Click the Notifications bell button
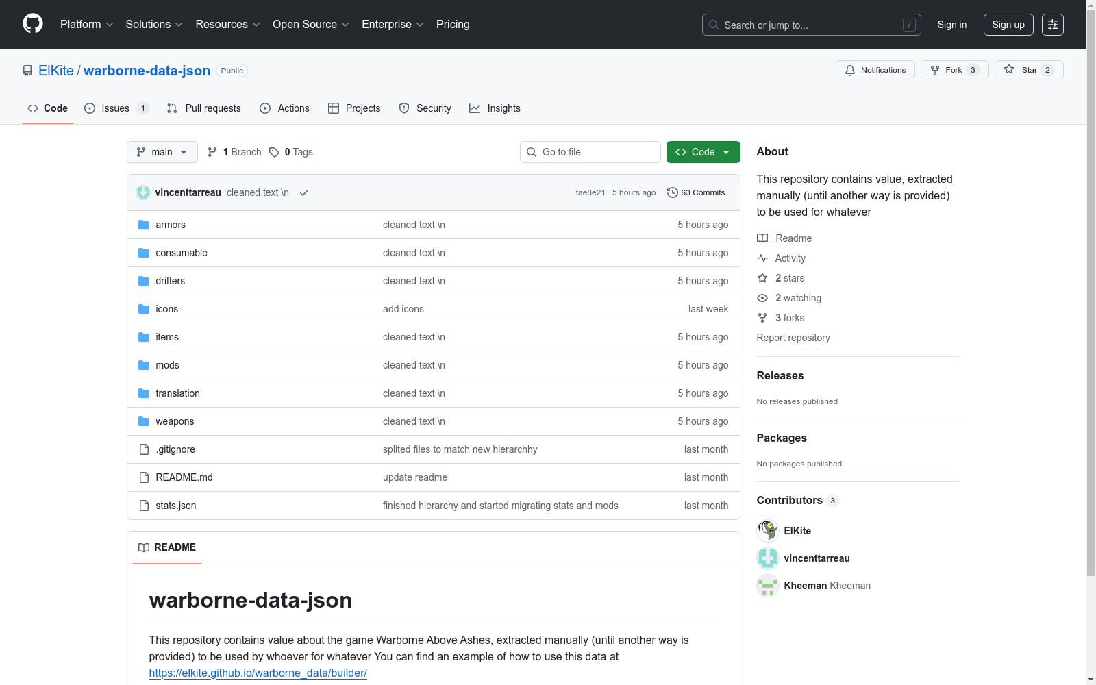The height and width of the screenshot is (685, 1096). [x=875, y=70]
